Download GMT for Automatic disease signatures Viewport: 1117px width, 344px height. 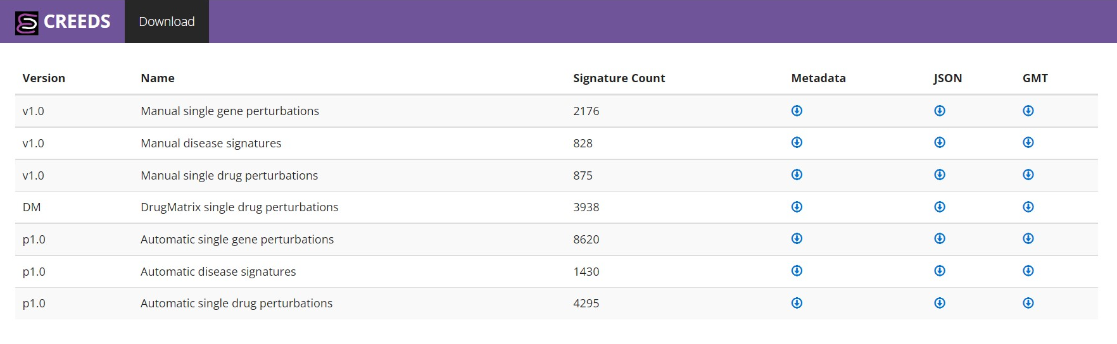pyautogui.click(x=1028, y=271)
